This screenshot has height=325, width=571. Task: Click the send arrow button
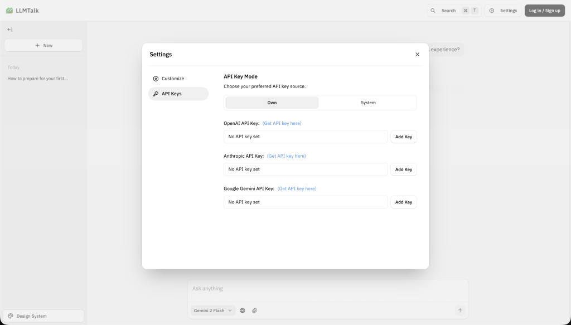pos(459,311)
